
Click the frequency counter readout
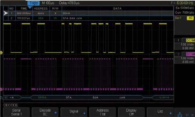182,3
